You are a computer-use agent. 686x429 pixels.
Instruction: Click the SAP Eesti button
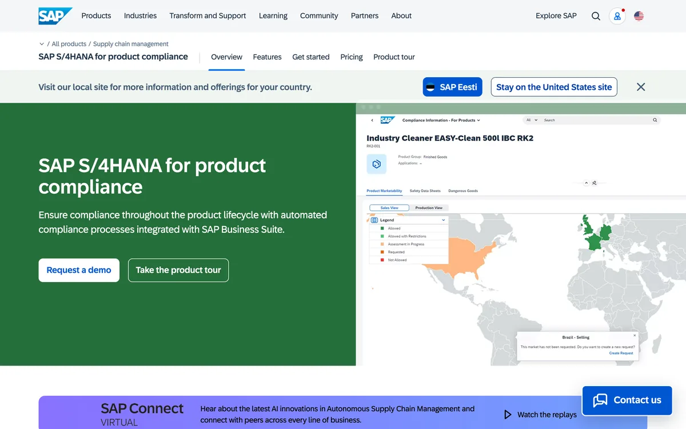(x=453, y=87)
